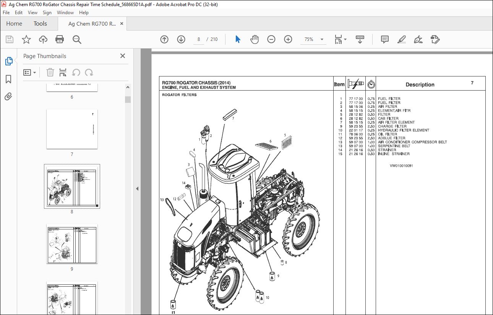Click the Save file icon
Viewport: 493px width, 315px height.
[10, 39]
